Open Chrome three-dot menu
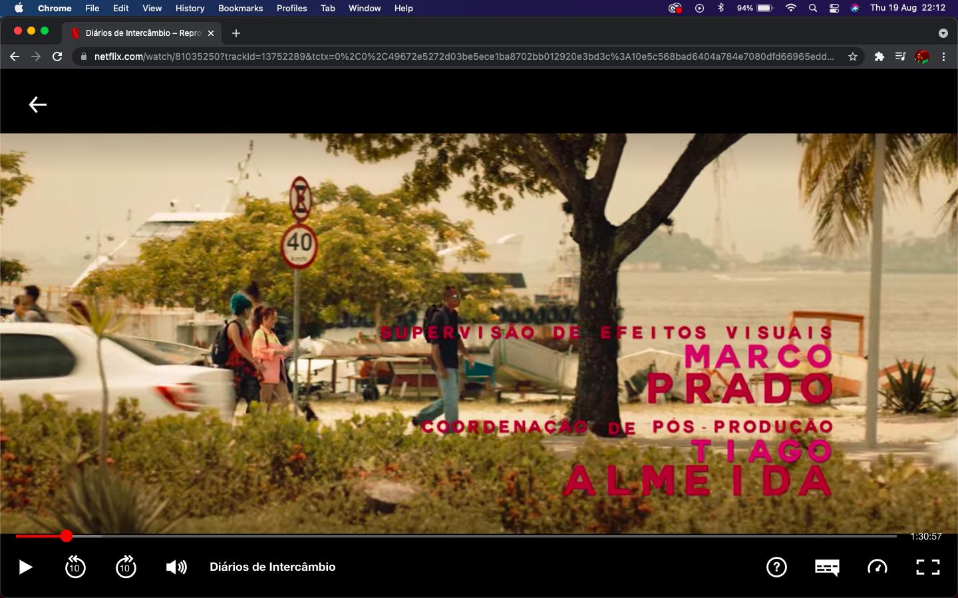 [x=943, y=56]
